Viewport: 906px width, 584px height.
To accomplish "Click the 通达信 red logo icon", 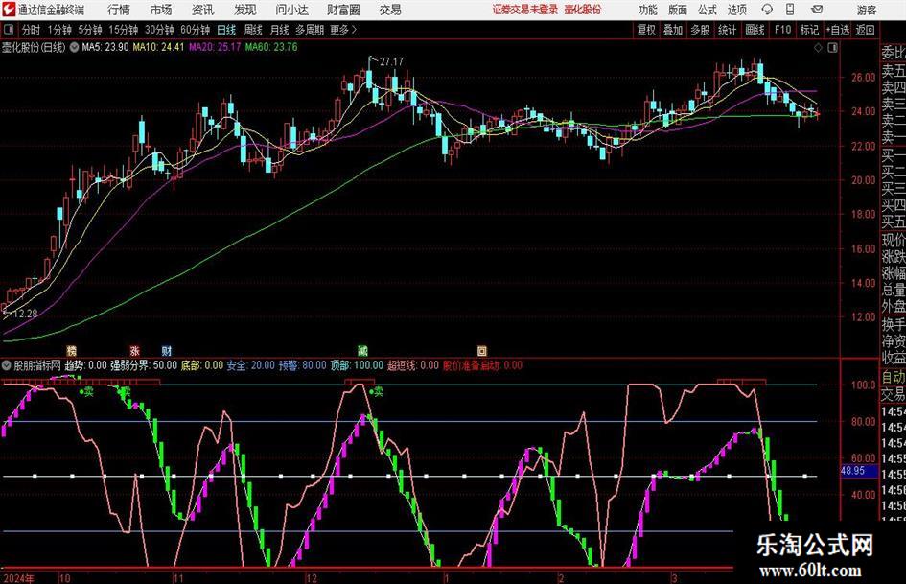I will pyautogui.click(x=9, y=10).
